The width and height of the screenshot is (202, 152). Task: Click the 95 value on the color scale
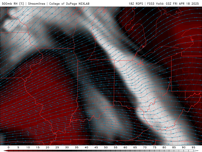point(193,147)
